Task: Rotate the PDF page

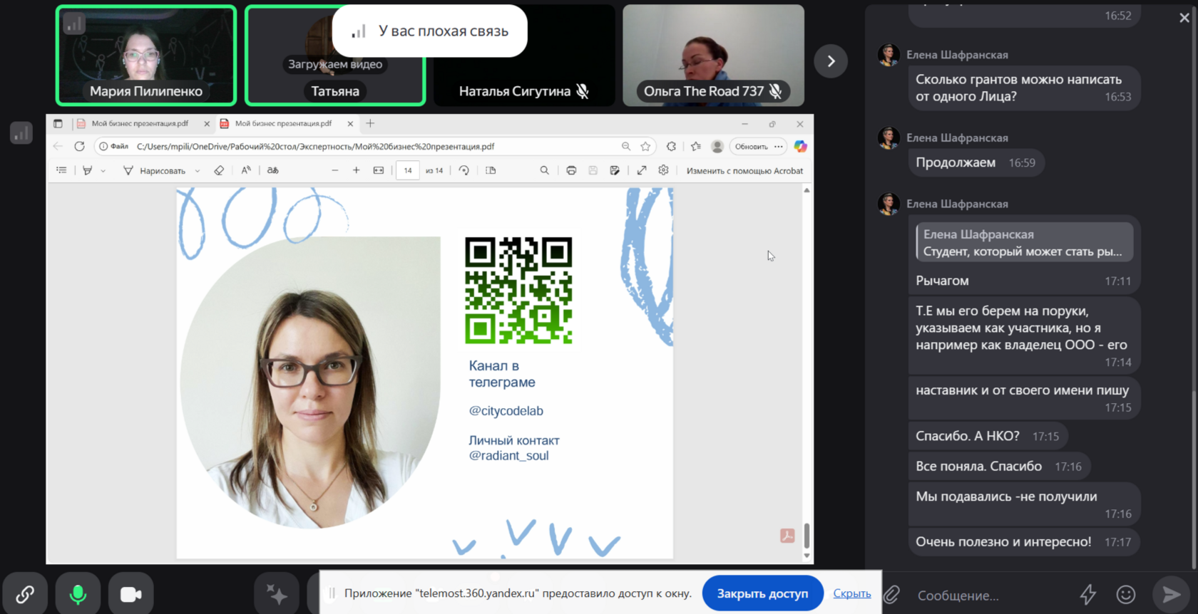Action: [x=464, y=170]
